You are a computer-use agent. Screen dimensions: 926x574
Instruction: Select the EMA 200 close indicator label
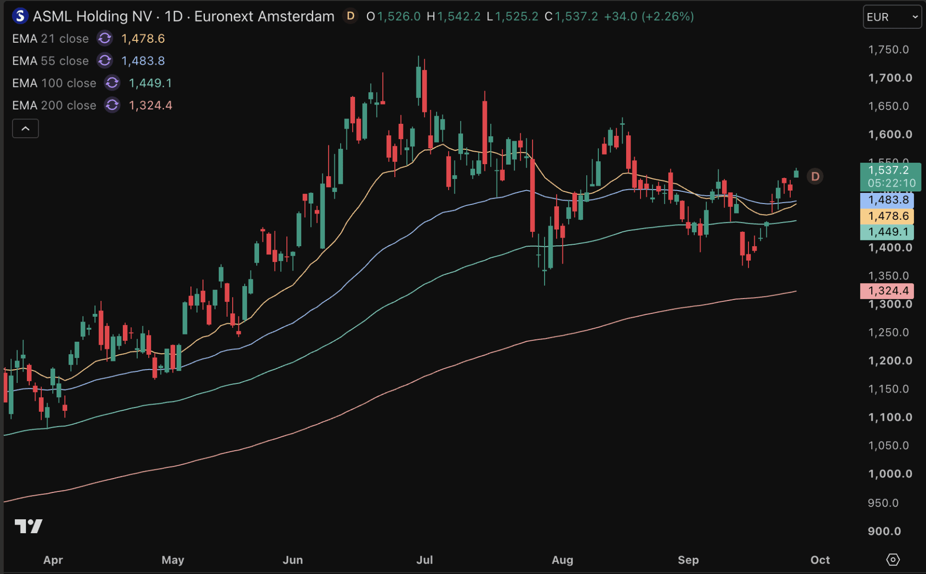click(54, 105)
